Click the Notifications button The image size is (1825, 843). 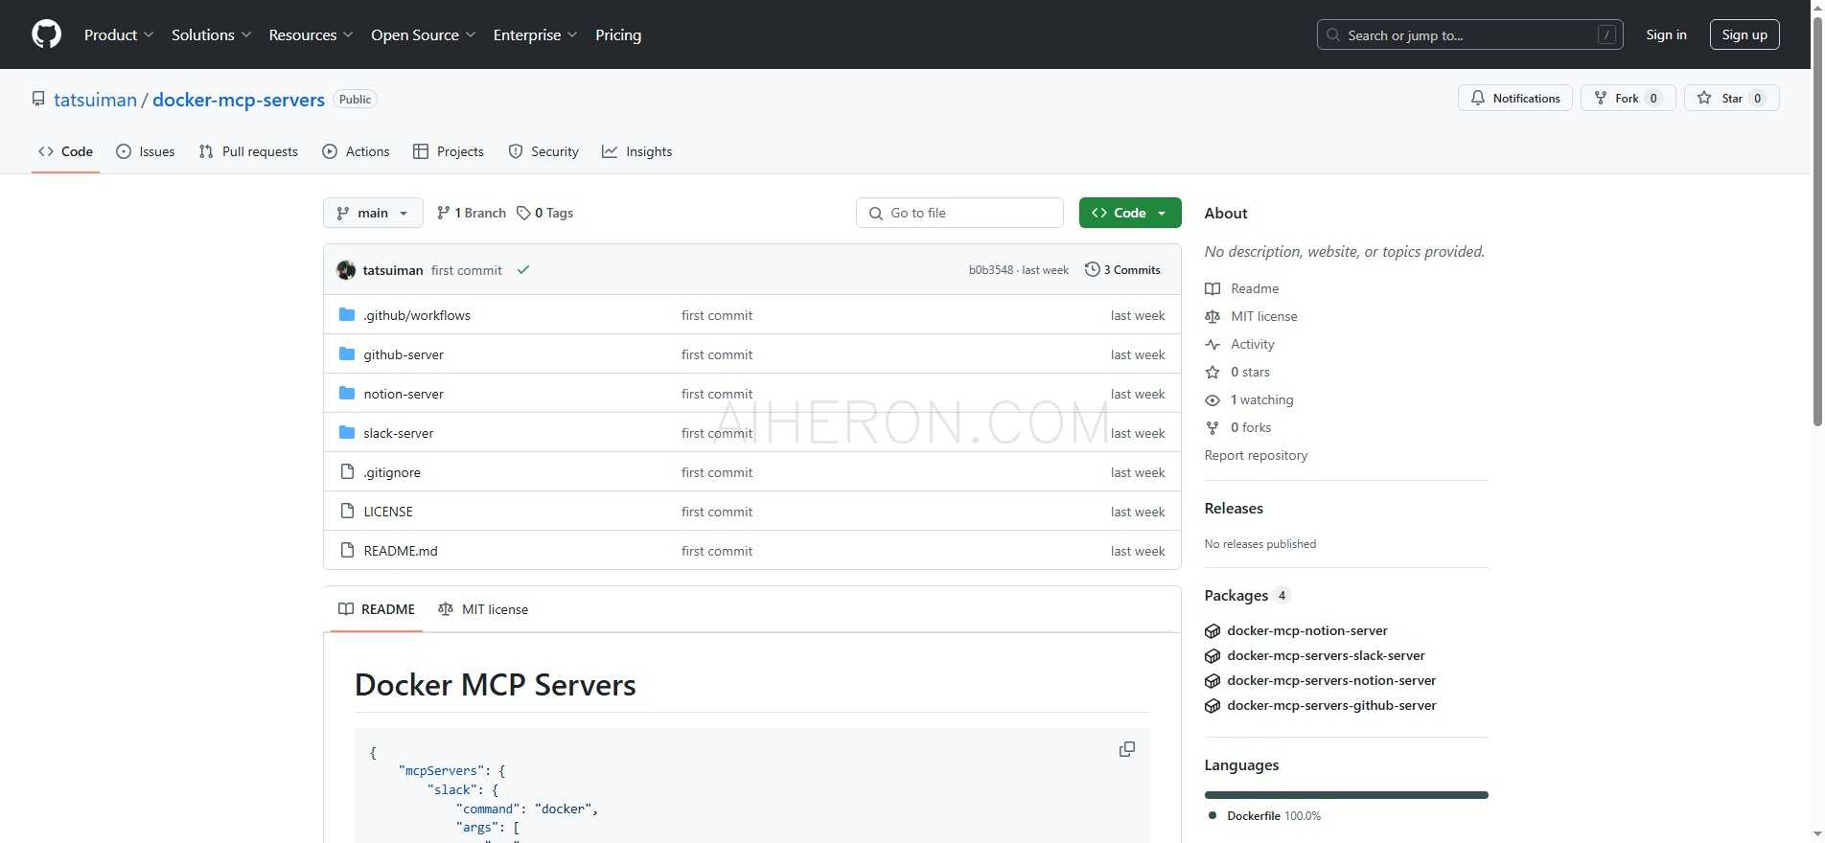tap(1515, 98)
